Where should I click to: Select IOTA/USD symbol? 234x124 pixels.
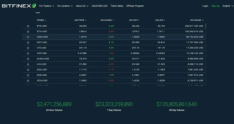point(42,81)
